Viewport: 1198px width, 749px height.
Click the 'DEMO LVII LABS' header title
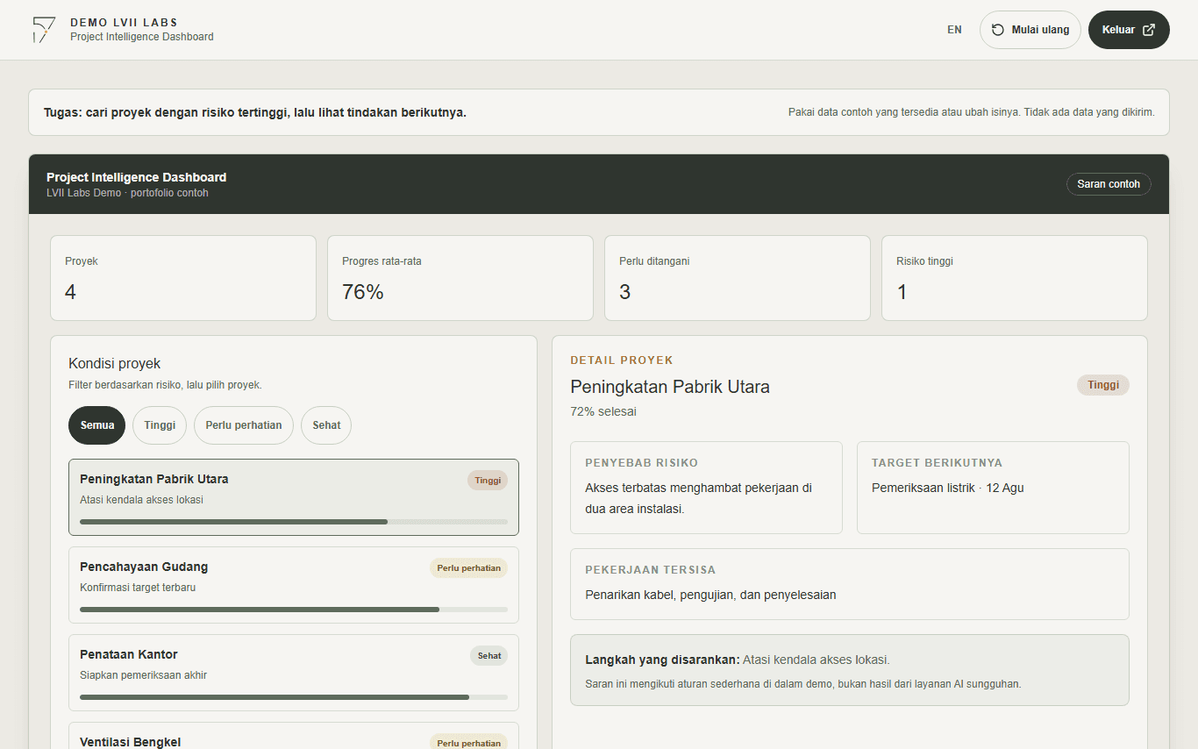tap(125, 22)
